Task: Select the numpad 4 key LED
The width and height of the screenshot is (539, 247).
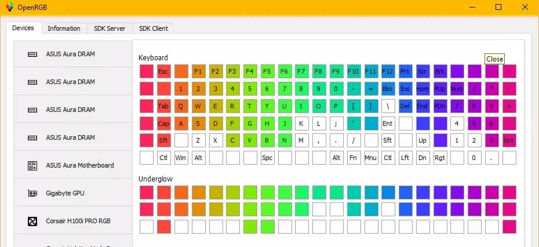Action: (x=457, y=123)
